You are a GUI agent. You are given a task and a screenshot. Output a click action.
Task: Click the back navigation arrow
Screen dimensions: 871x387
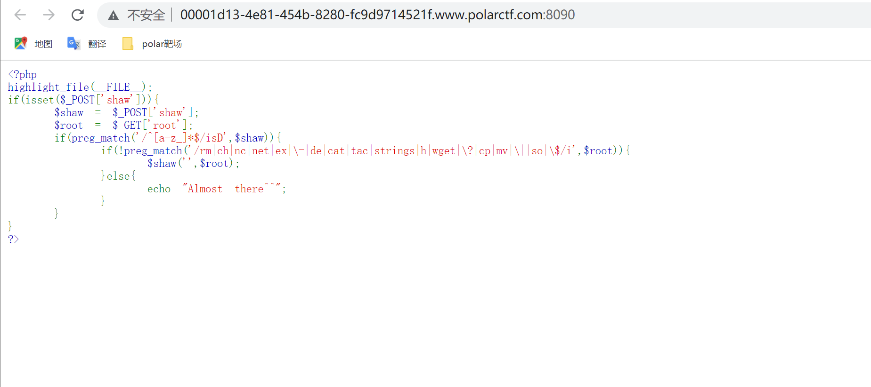(x=19, y=15)
